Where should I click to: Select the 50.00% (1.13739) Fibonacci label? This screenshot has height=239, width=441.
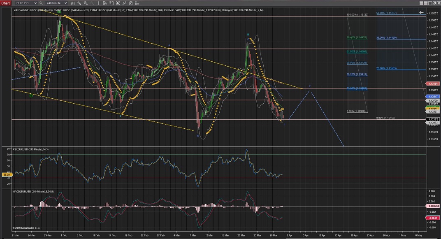click(357, 63)
